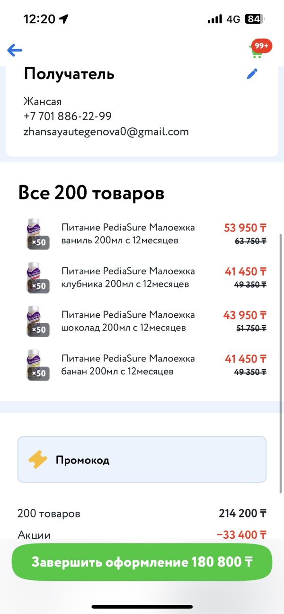The width and height of the screenshot is (284, 614).
Task: Tap the blue back arrow
Action: click(15, 50)
